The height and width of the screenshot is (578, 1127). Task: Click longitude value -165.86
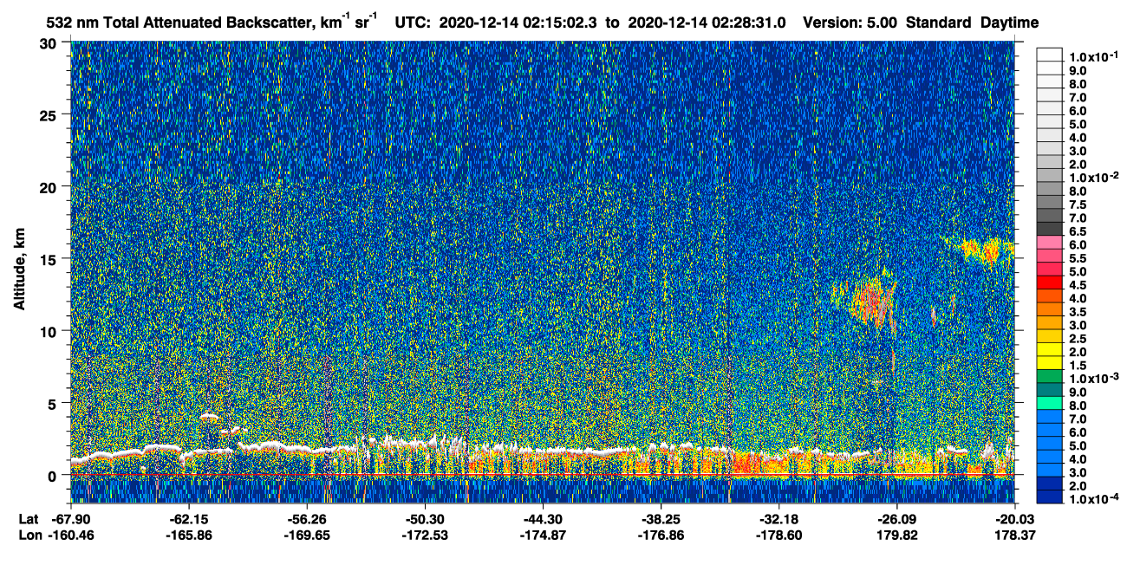coord(188,536)
